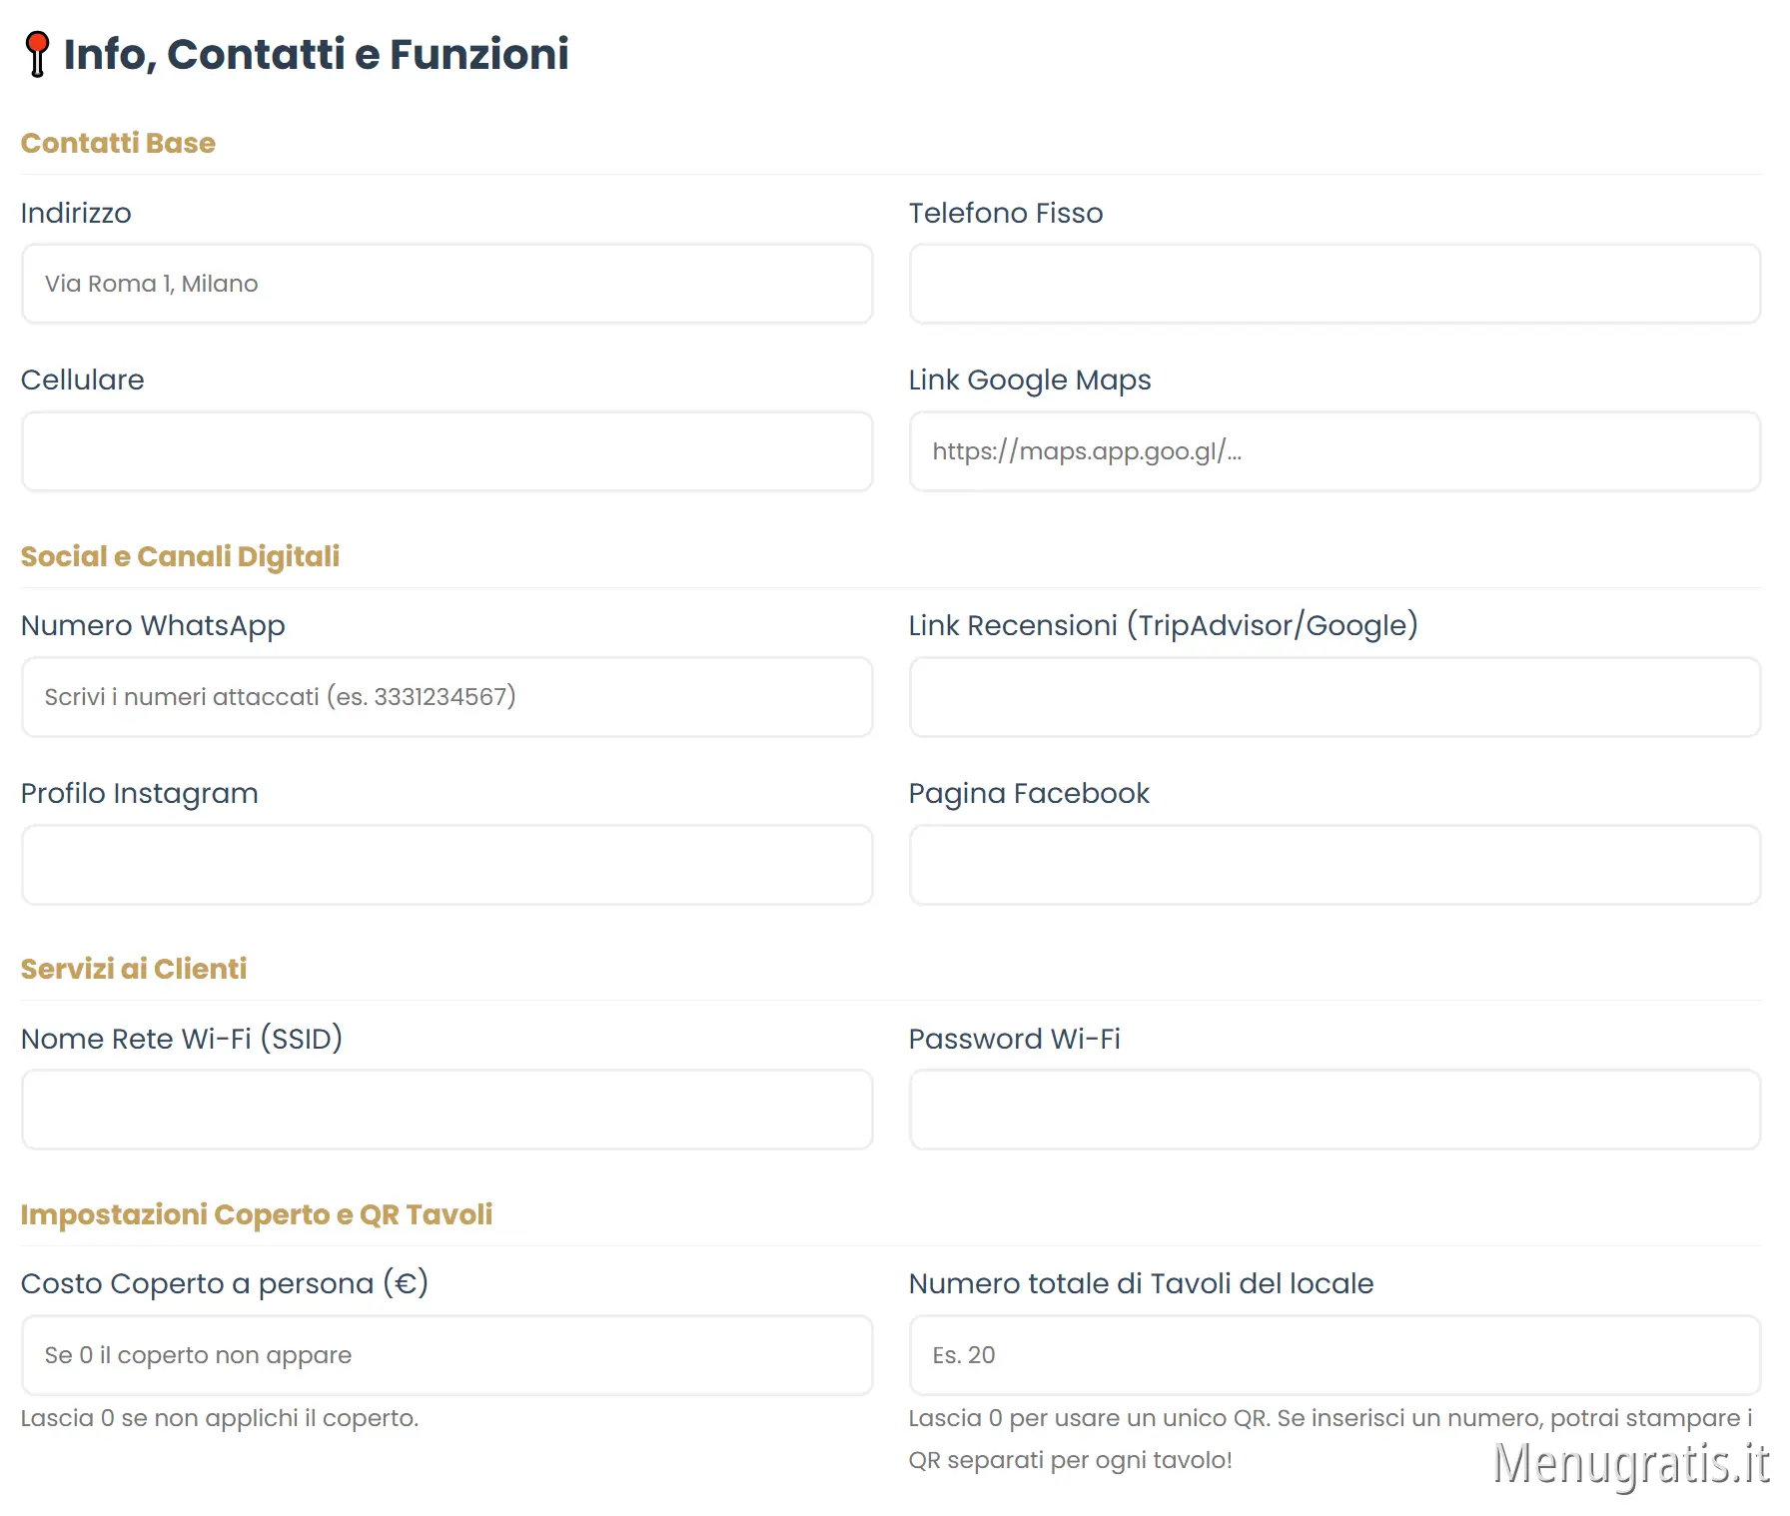
Task: Select the Costo Coperto a persona input
Action: [447, 1355]
